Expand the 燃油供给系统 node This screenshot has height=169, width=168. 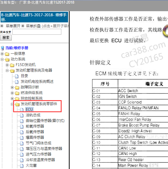(x=12, y=93)
